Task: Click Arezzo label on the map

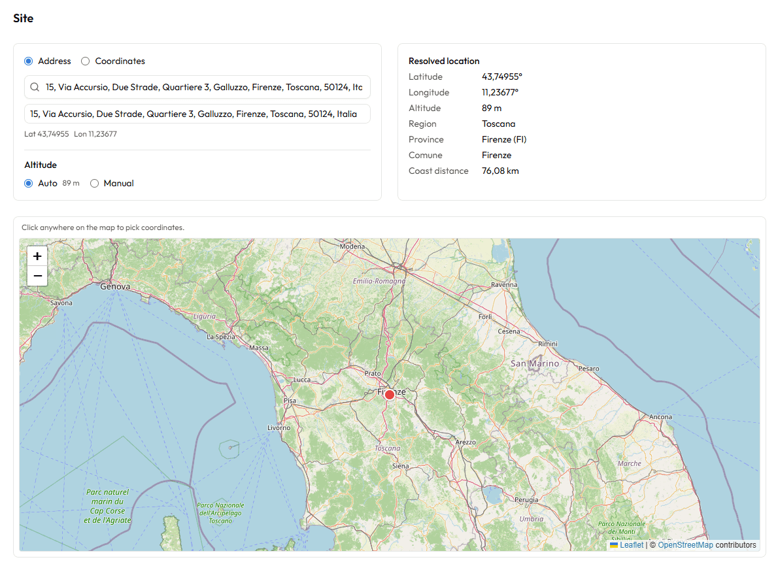Action: click(465, 442)
